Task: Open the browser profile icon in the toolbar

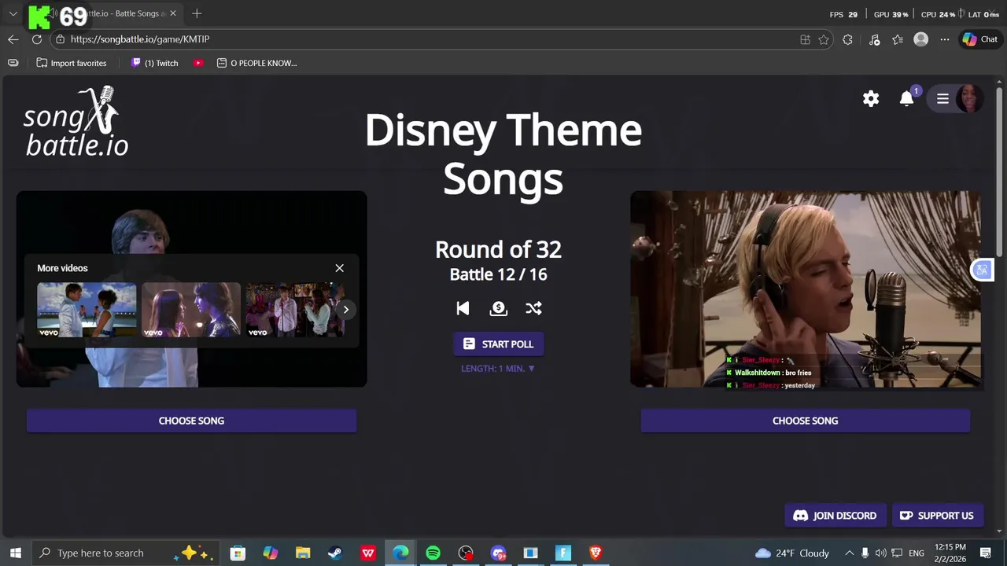Action: tap(921, 39)
